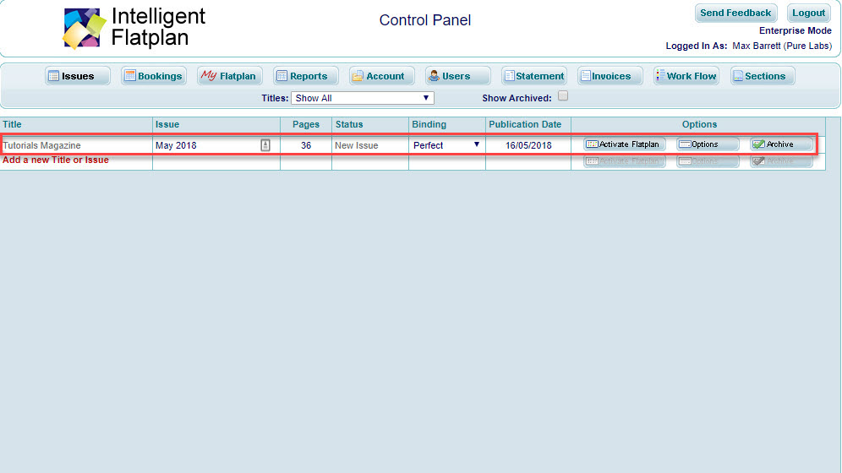Open the Sections page
842x473 pixels.
[x=763, y=76]
